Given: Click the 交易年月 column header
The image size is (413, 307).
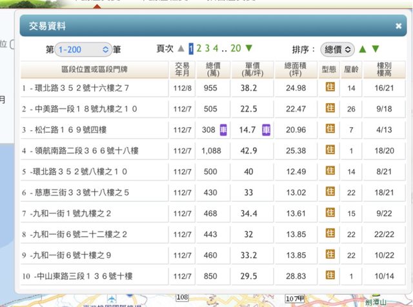Looking at the screenshot, I should pyautogui.click(x=183, y=70).
